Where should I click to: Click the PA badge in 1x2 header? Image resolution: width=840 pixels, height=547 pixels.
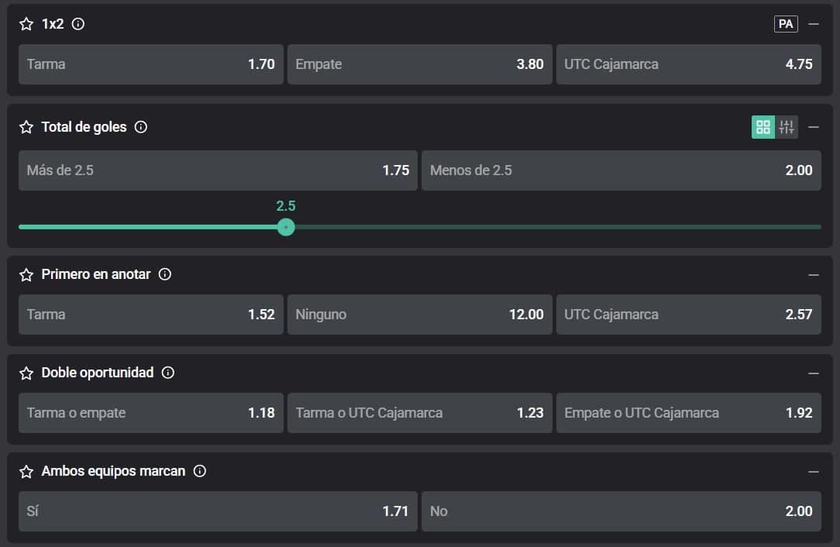(786, 24)
